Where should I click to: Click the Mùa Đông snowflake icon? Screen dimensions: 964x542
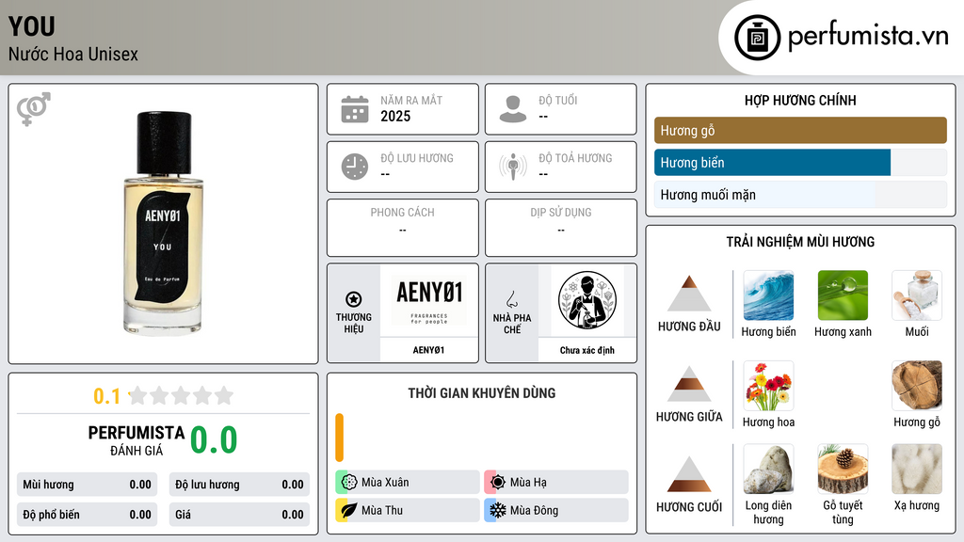497,510
